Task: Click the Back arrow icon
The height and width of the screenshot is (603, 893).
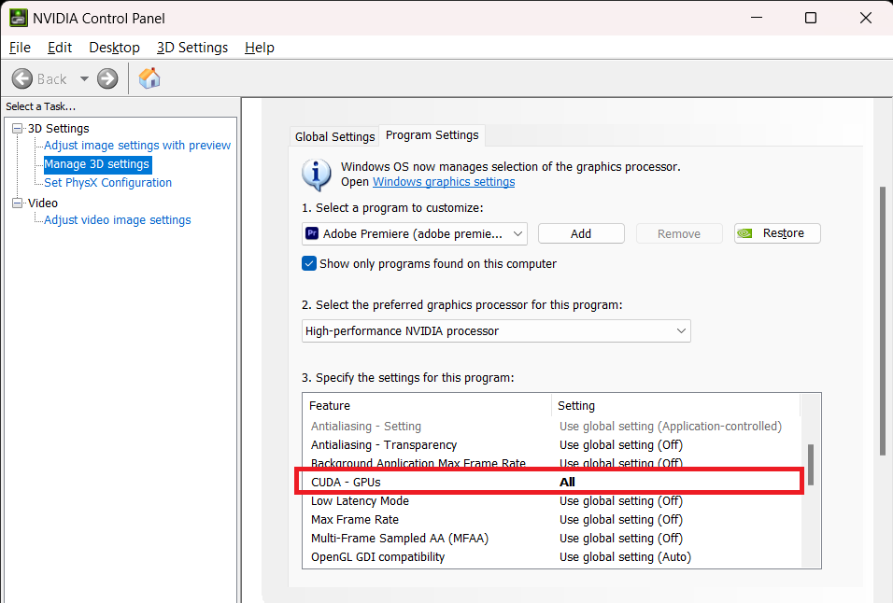Action: pyautogui.click(x=22, y=78)
